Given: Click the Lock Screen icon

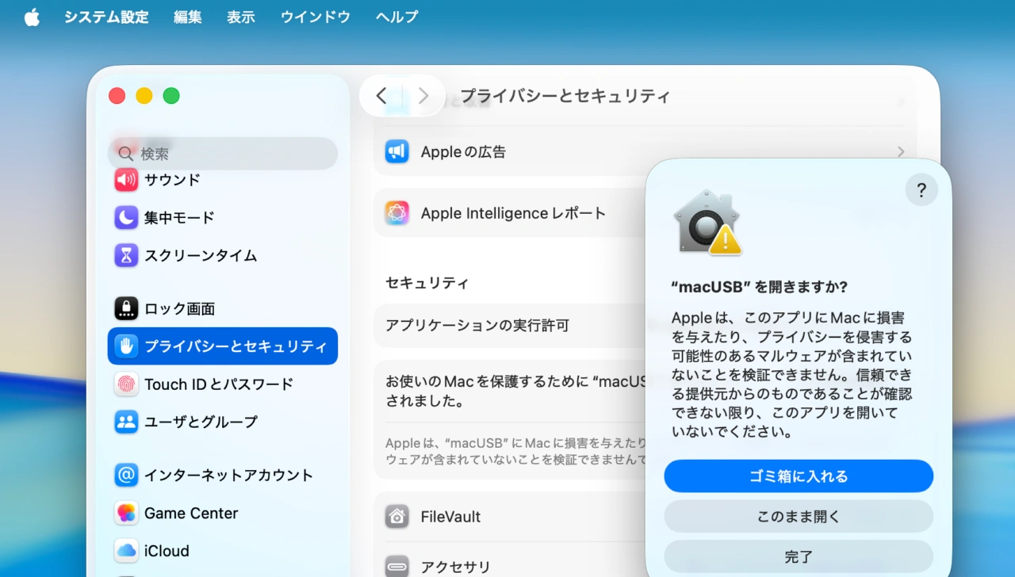Looking at the screenshot, I should click(x=126, y=308).
